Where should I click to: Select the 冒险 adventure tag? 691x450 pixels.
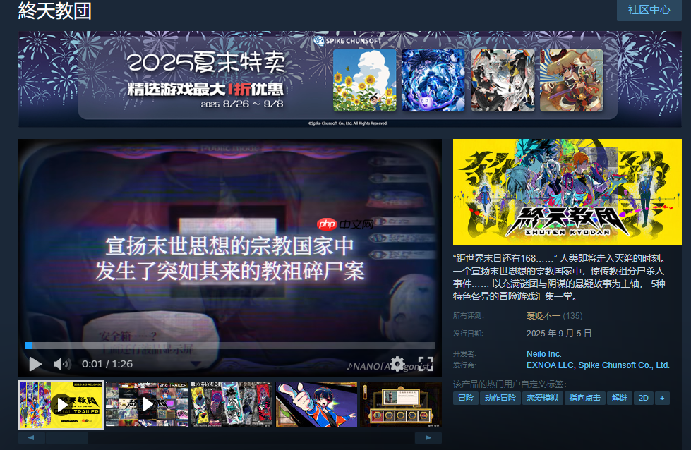[465, 398]
